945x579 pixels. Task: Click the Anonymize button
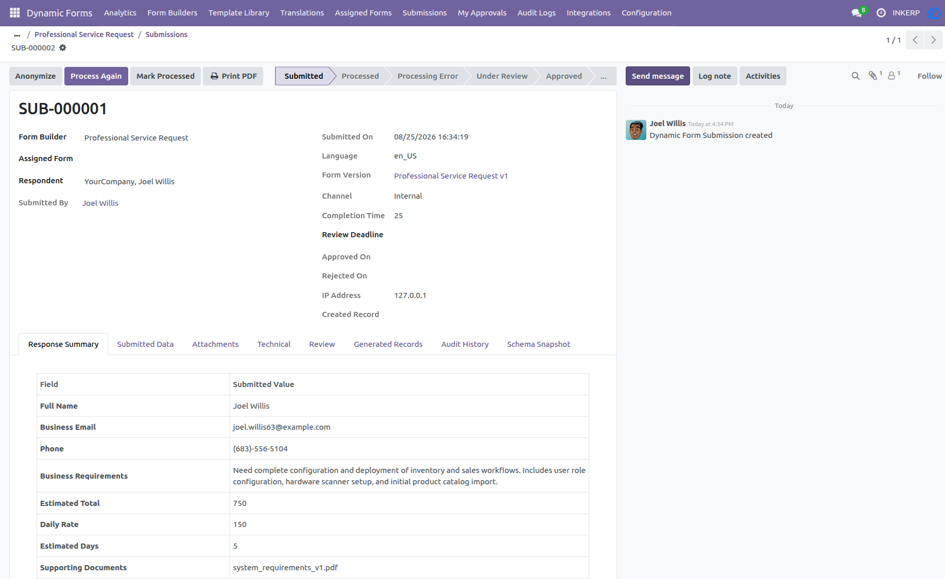pos(36,76)
